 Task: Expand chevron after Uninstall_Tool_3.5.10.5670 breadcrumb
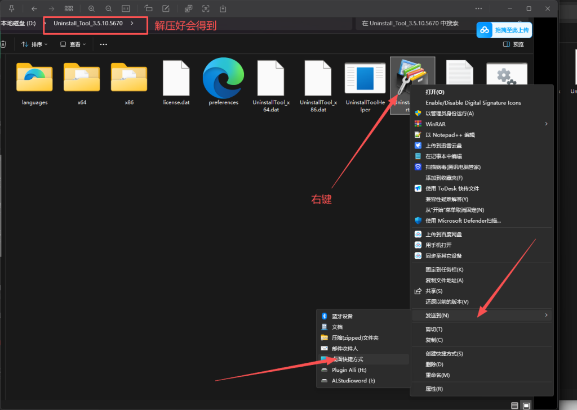click(x=132, y=23)
